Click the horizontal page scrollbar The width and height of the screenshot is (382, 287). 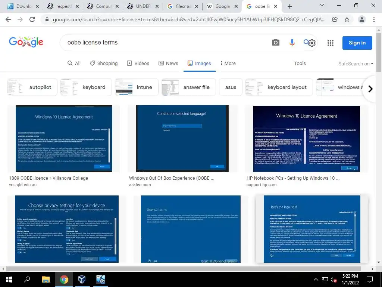[184, 269]
